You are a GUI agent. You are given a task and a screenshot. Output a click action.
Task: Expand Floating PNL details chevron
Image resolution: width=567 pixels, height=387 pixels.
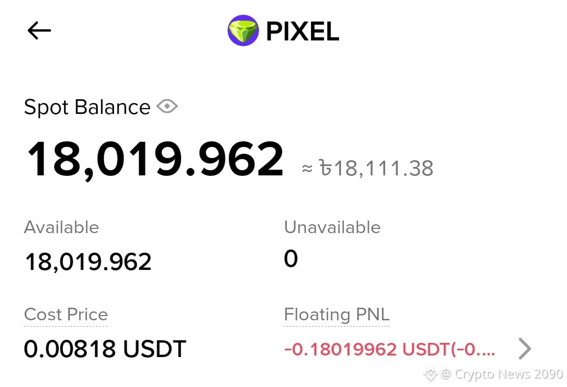[524, 349]
